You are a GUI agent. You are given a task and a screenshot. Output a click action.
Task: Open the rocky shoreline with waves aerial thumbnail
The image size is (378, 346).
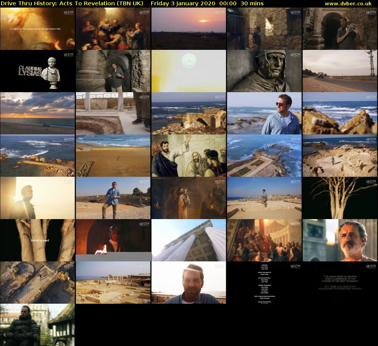tap(37, 156)
